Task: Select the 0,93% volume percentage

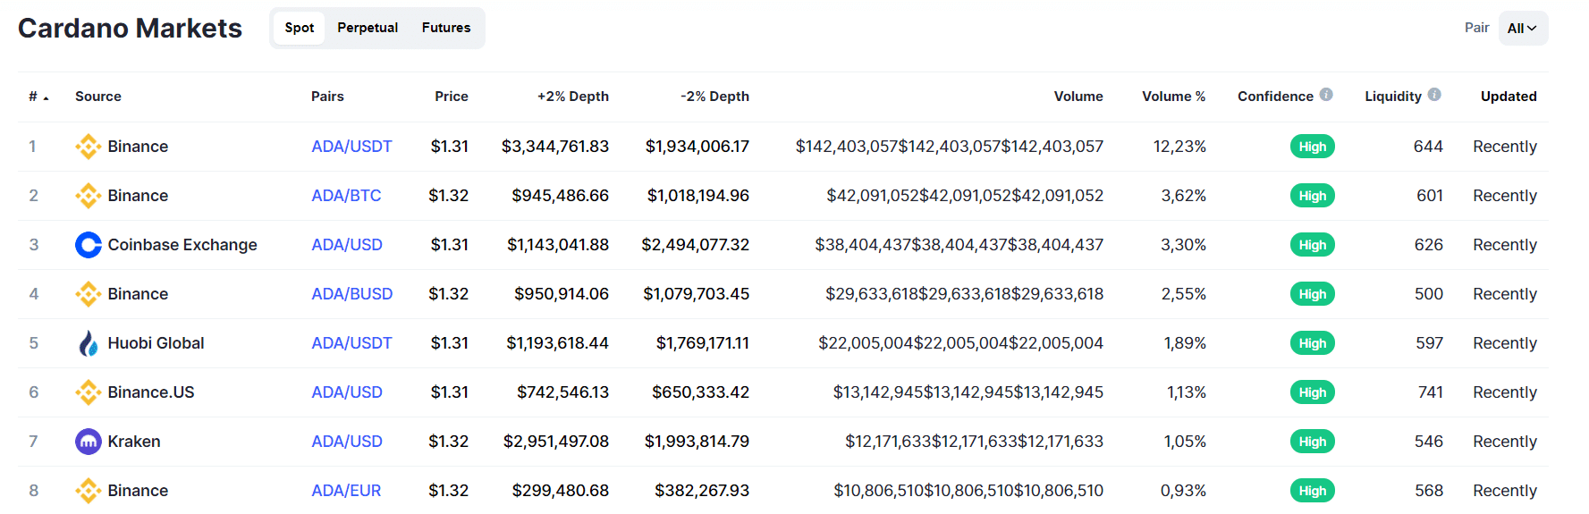Action: click(x=1183, y=491)
